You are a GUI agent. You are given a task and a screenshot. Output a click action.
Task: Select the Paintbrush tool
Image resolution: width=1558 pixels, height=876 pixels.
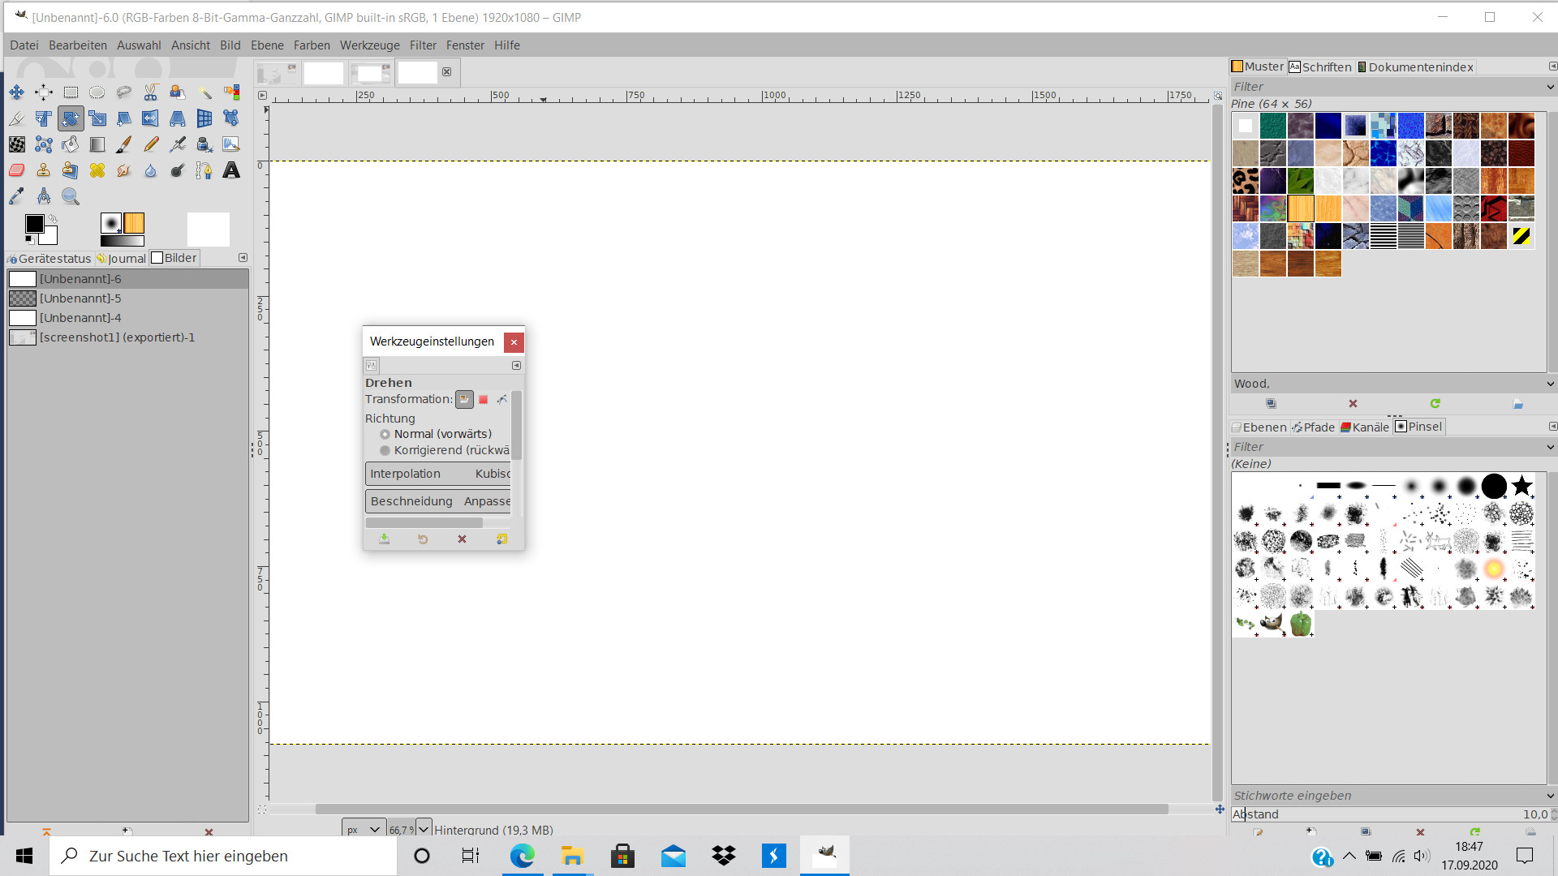tap(124, 144)
